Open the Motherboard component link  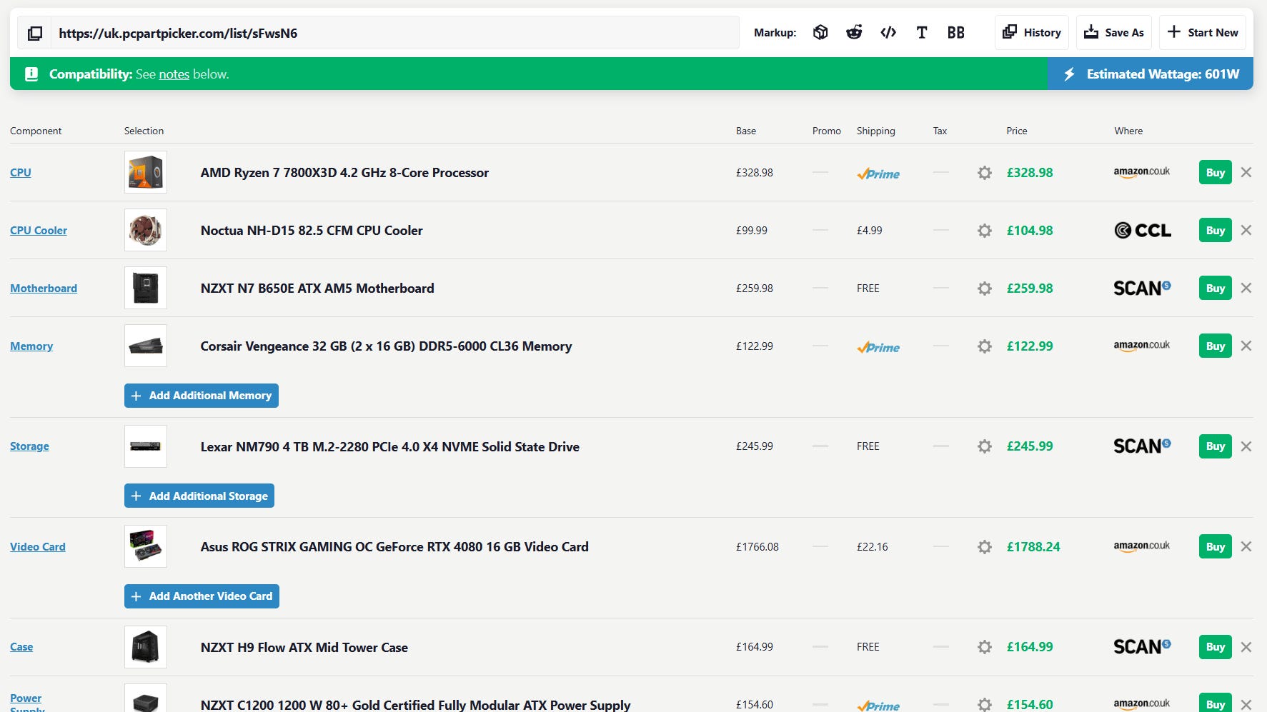(44, 289)
